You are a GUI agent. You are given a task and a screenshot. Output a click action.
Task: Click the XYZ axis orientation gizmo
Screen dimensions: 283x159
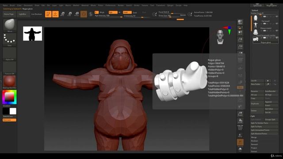(228, 30)
